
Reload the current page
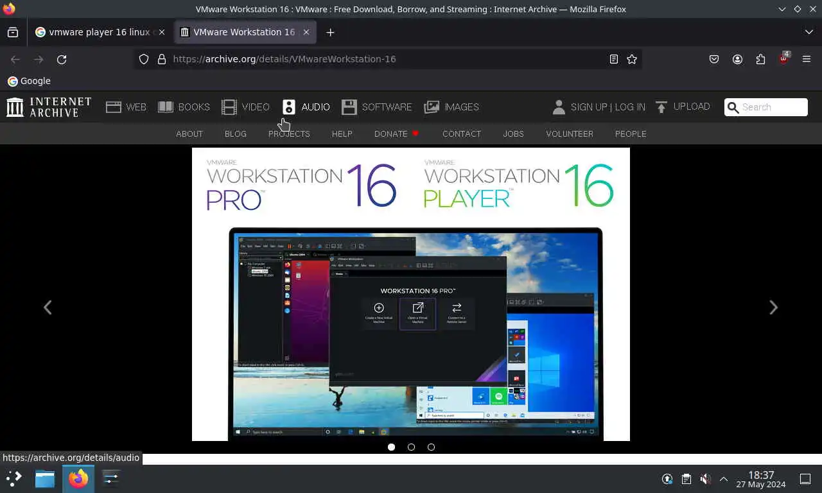[x=62, y=59]
